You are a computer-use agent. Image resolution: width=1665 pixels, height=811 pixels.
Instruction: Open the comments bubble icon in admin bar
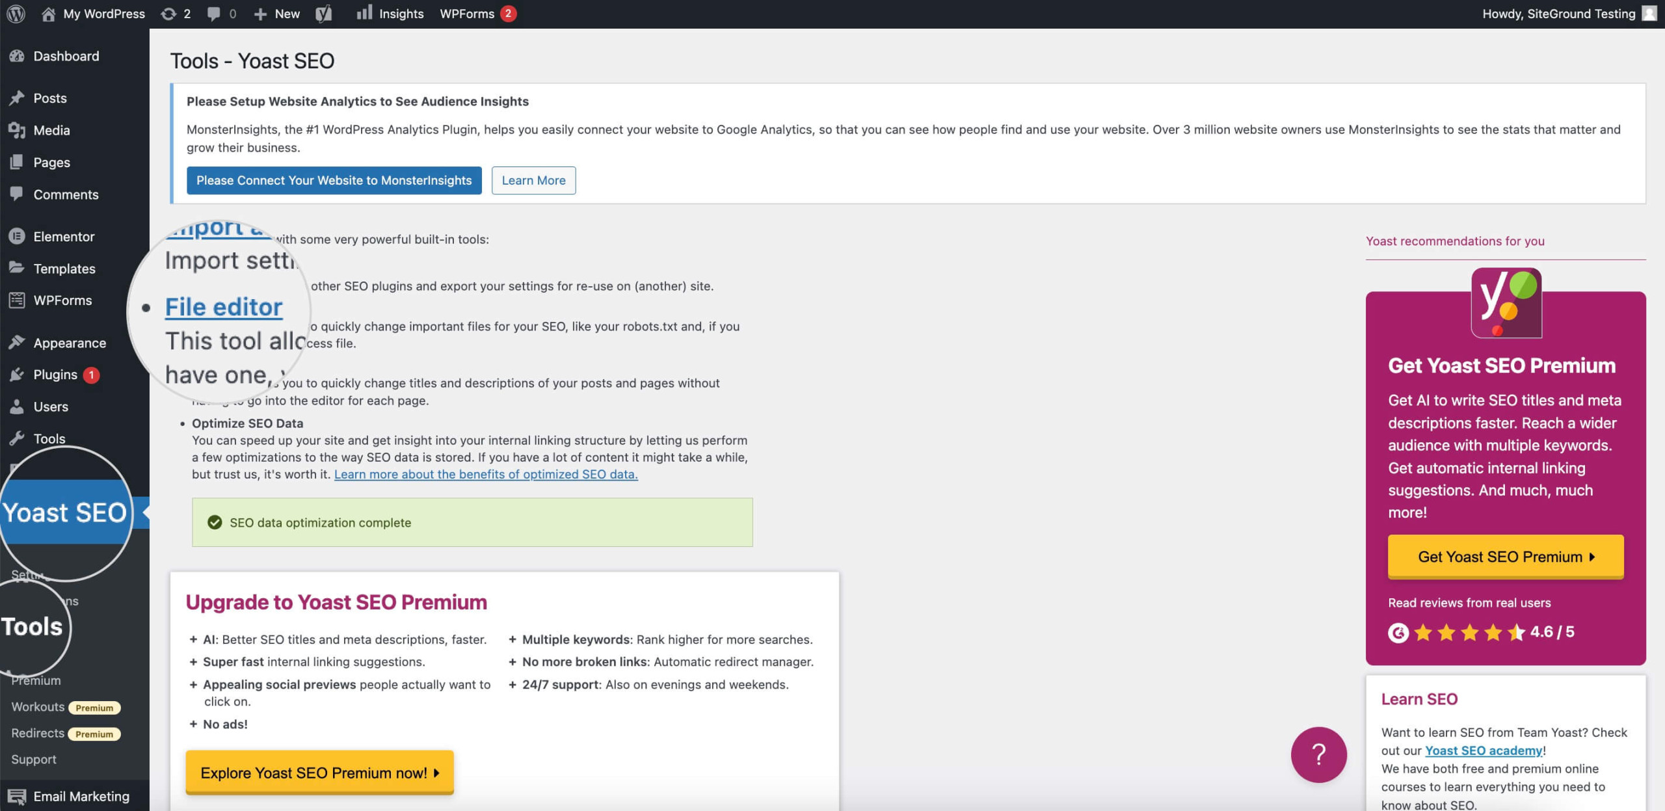pyautogui.click(x=213, y=14)
